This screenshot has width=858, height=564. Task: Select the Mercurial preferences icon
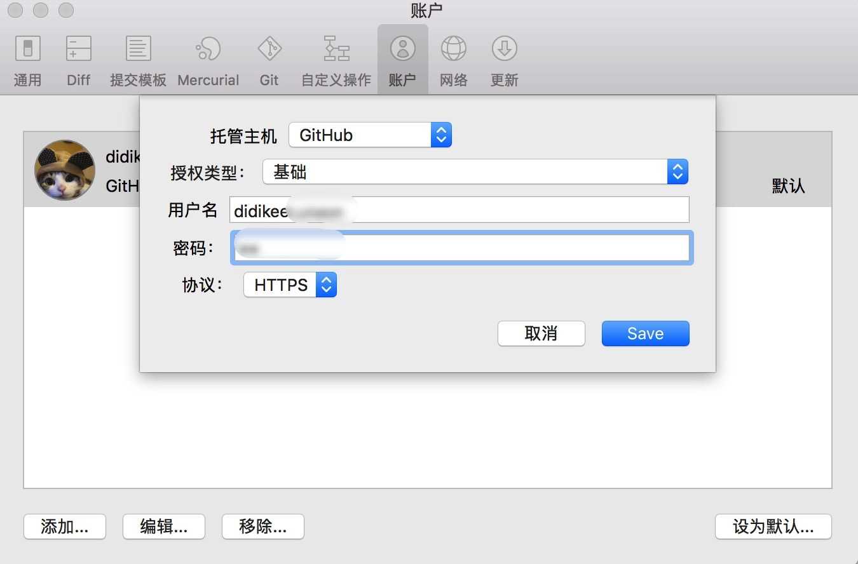(x=208, y=61)
